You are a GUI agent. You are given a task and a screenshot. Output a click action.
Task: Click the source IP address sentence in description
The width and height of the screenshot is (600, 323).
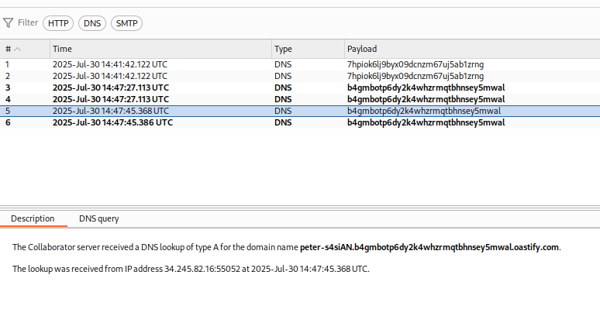click(191, 269)
